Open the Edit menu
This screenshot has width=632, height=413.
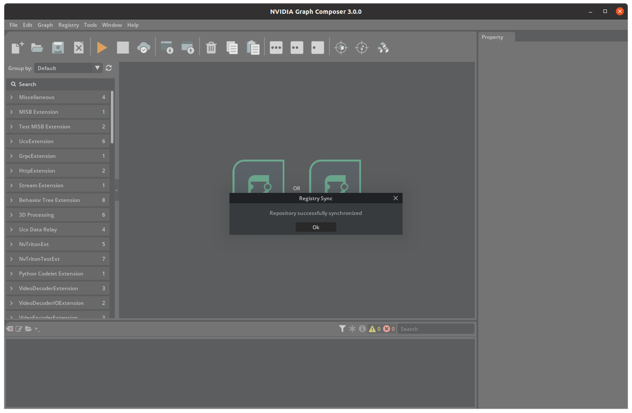tap(28, 25)
